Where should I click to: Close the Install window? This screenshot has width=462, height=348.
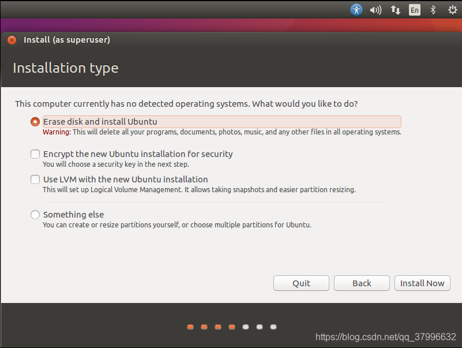point(12,40)
